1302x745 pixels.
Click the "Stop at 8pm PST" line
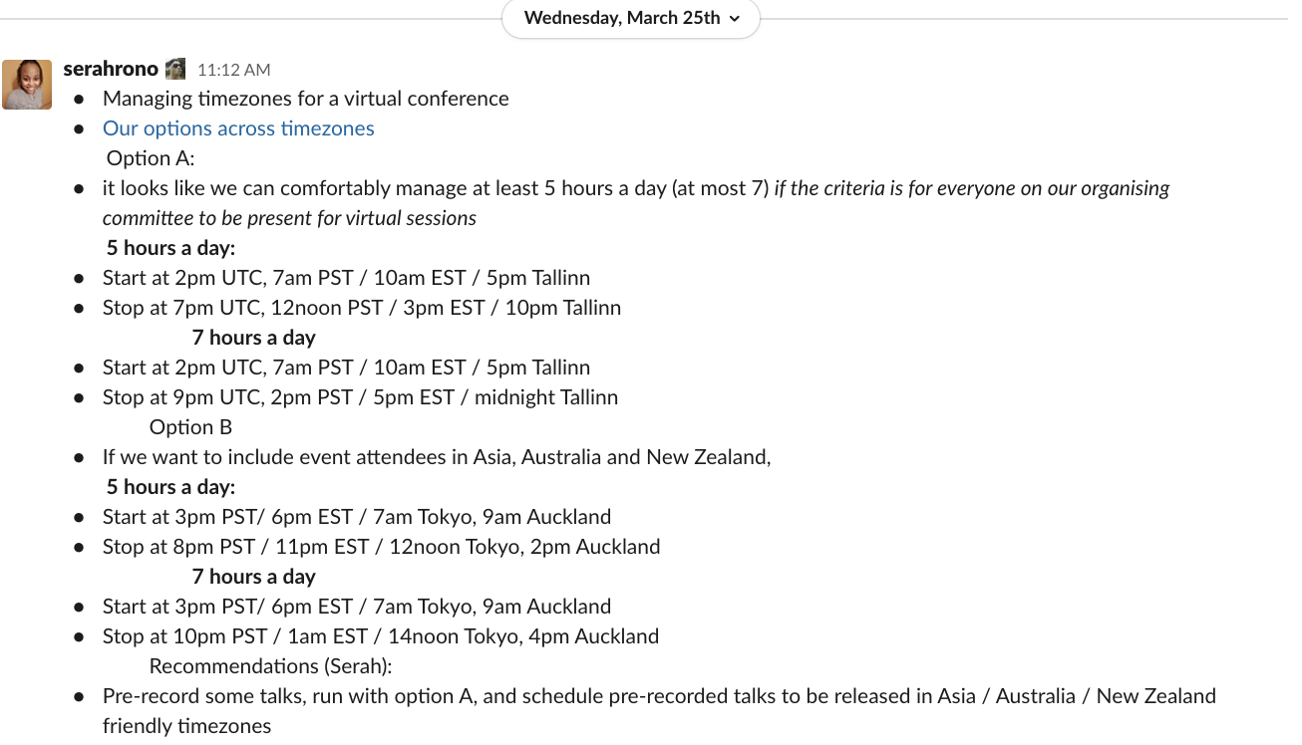pyautogui.click(x=381, y=547)
